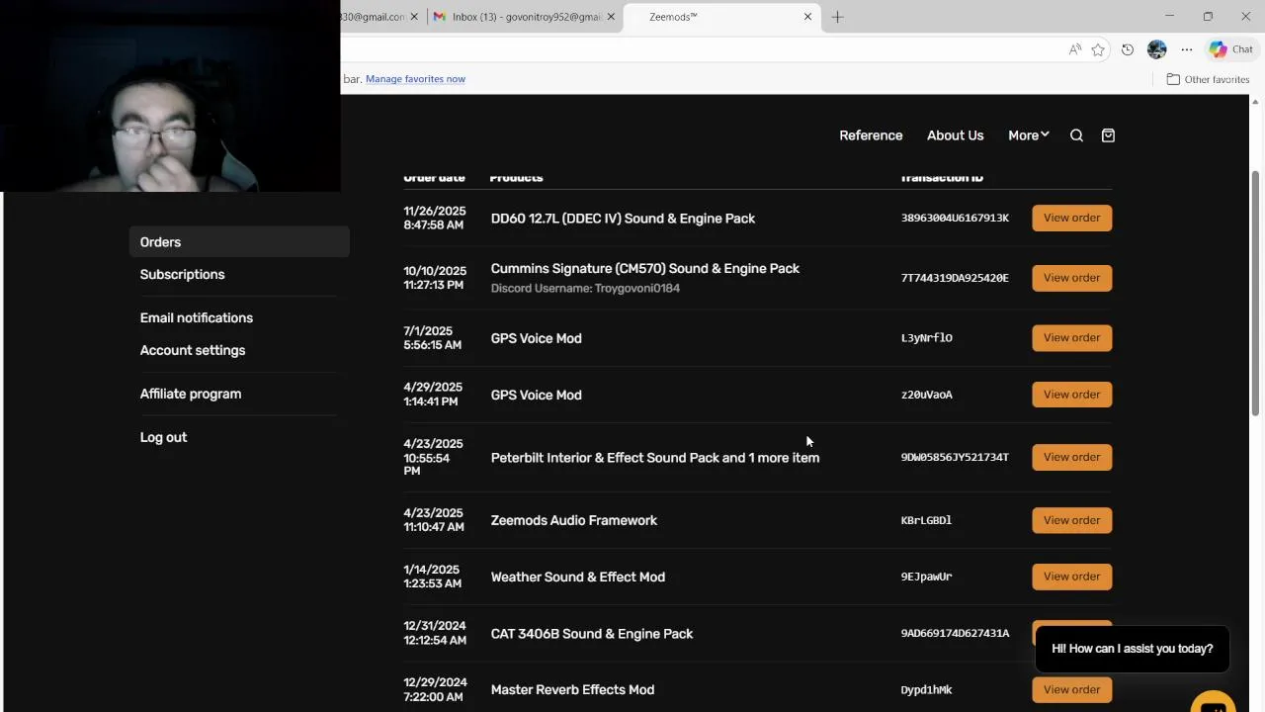Viewport: 1265px width, 712px height.
Task: Expand the More dropdown in site navigation
Action: click(1029, 135)
